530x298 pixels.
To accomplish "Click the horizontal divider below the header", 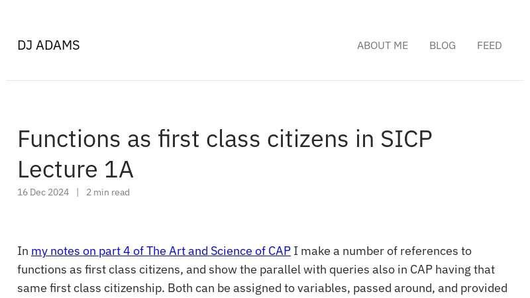I will 265,81.
